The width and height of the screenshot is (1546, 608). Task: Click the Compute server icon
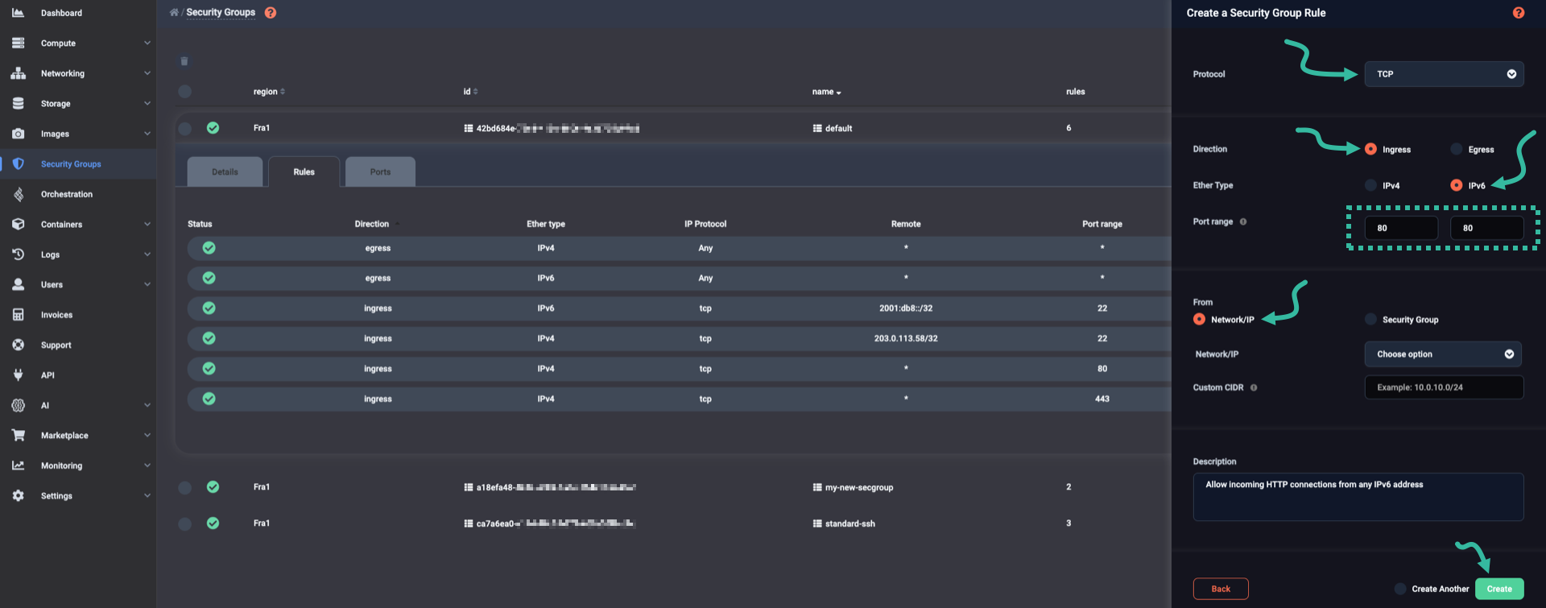(18, 43)
